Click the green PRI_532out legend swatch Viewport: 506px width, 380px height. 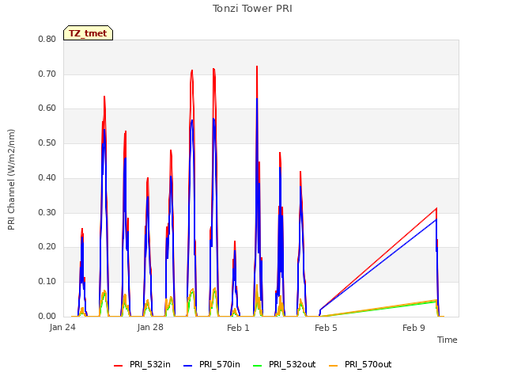pyautogui.click(x=258, y=366)
